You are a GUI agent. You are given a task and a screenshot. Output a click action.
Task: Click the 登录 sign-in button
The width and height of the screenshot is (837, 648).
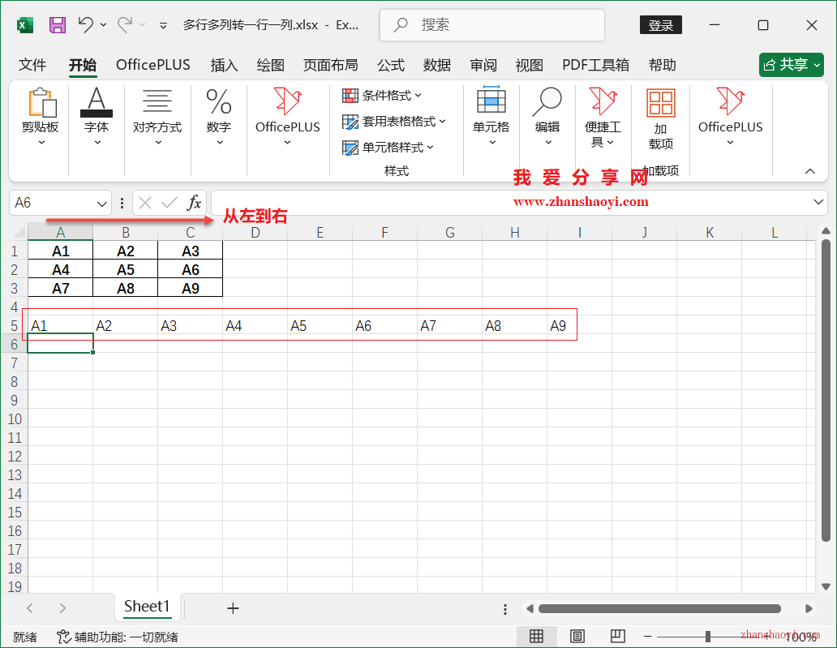point(660,25)
